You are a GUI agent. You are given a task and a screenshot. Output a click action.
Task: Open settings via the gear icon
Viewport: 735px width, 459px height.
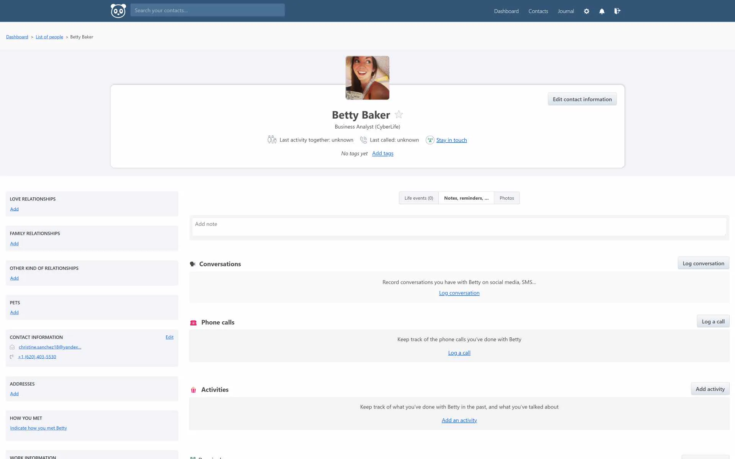pyautogui.click(x=586, y=11)
